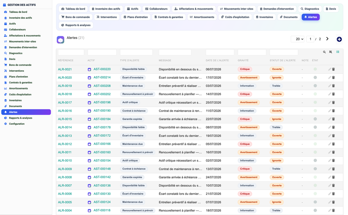Viewport: 348px width, 215px height.
Task: Edit alert ALR-0010 with pencil icon
Action: click(329, 161)
